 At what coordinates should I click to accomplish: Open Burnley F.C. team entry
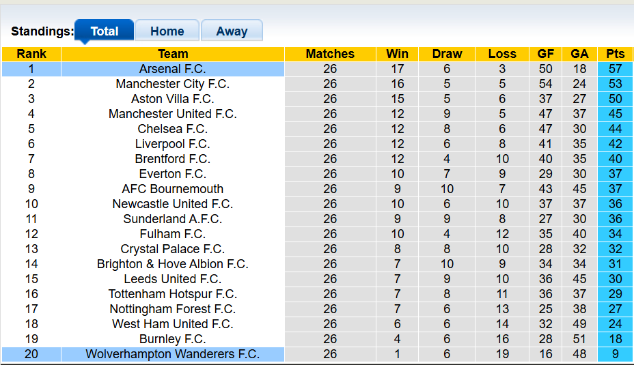(x=172, y=339)
